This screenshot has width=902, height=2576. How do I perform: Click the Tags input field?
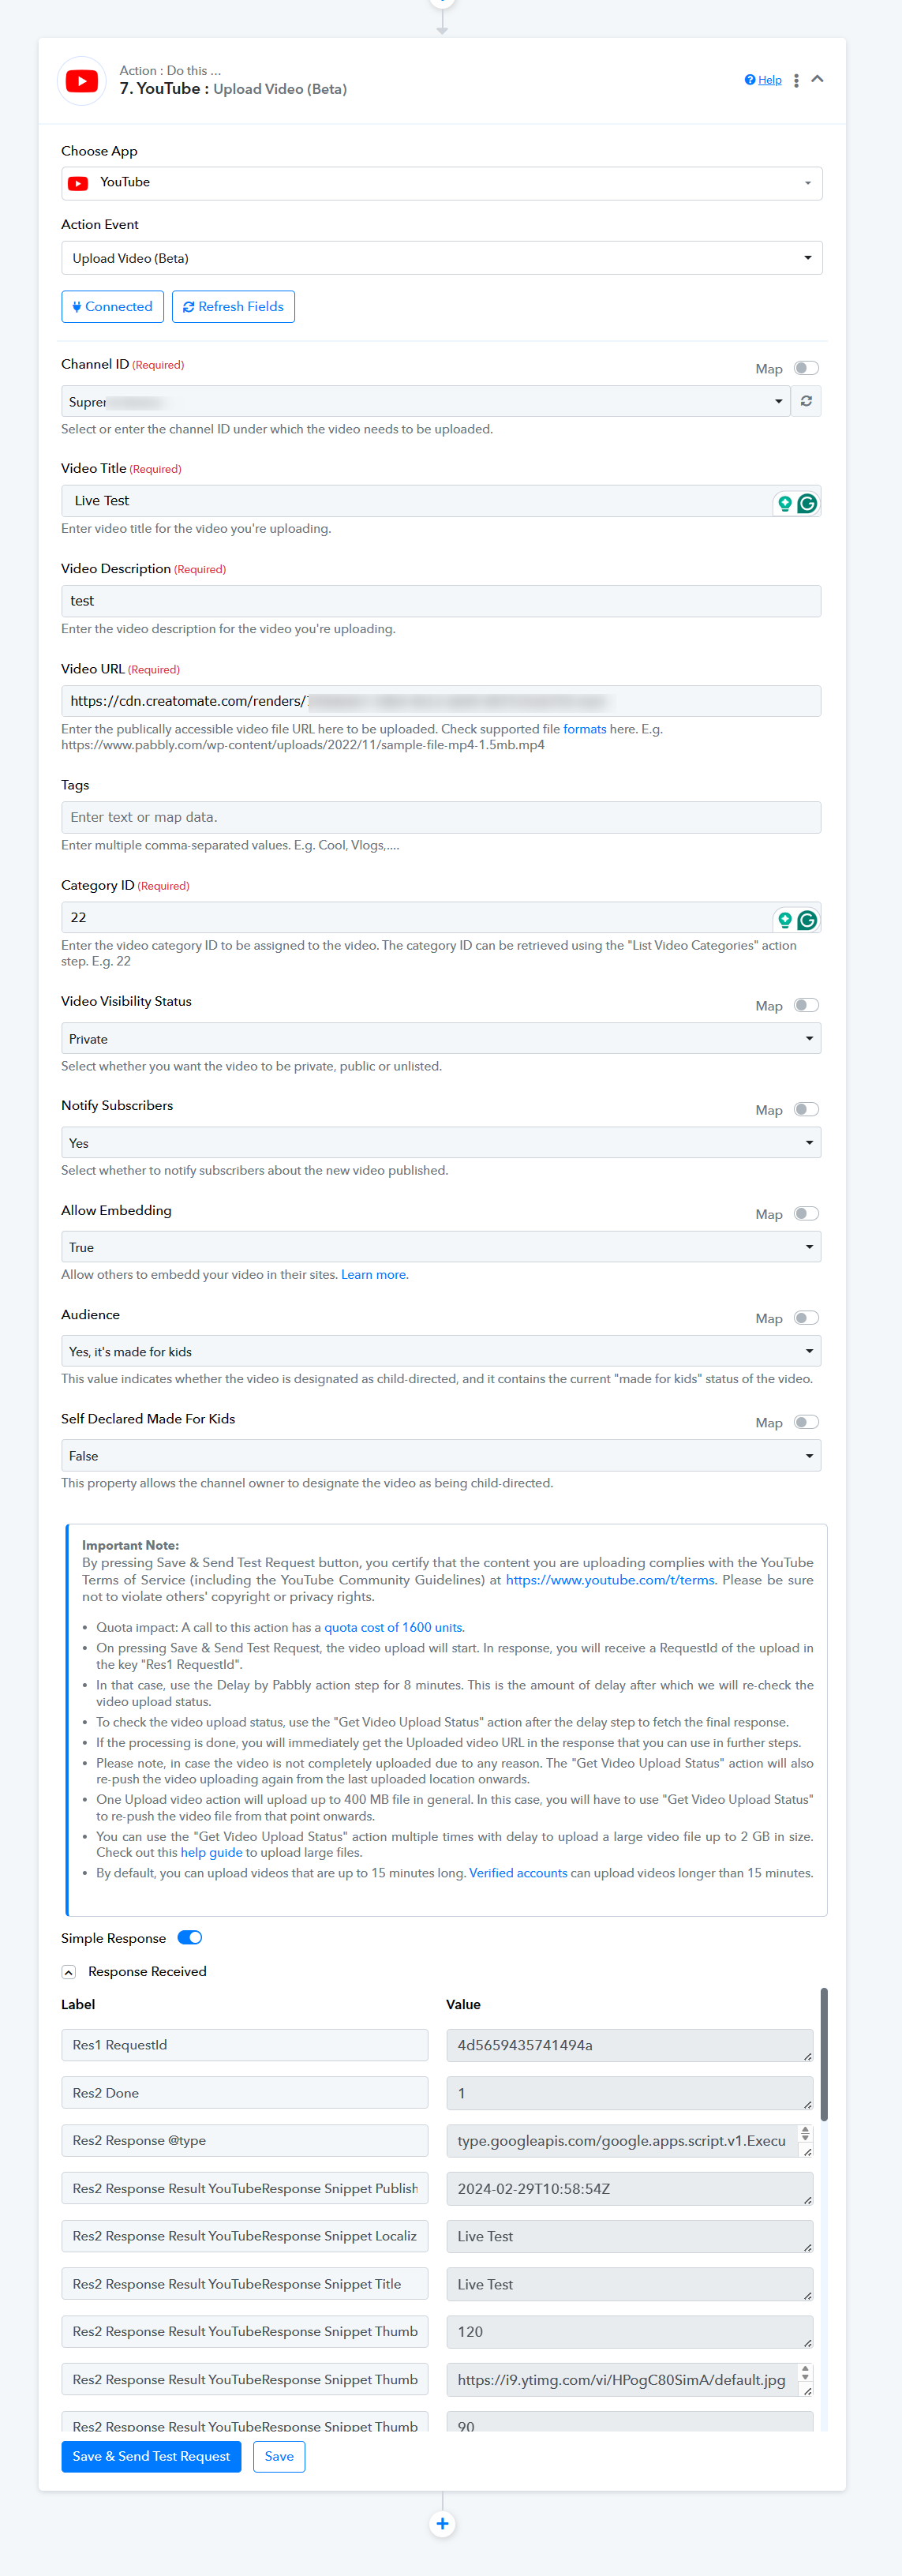tap(441, 817)
